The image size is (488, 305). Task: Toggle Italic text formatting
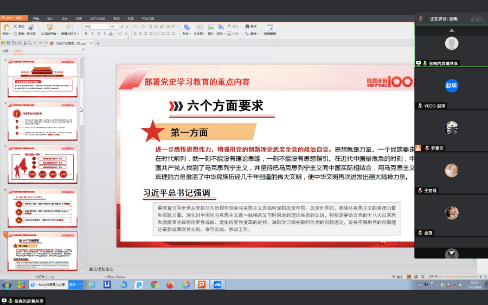pos(93,34)
